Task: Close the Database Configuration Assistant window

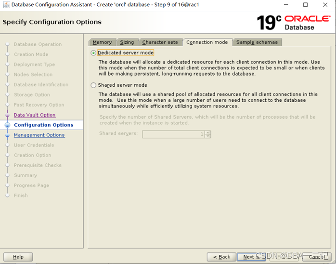Action: click(x=325, y=4)
